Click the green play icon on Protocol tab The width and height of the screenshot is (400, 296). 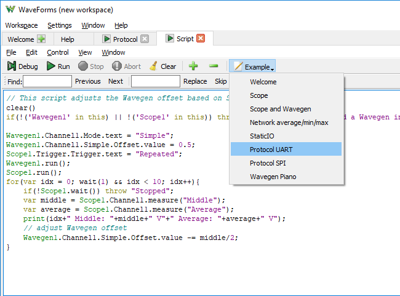click(x=106, y=39)
